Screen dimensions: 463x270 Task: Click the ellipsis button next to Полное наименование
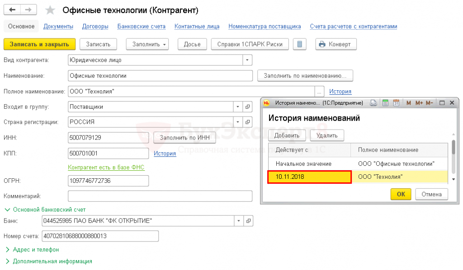(x=320, y=92)
